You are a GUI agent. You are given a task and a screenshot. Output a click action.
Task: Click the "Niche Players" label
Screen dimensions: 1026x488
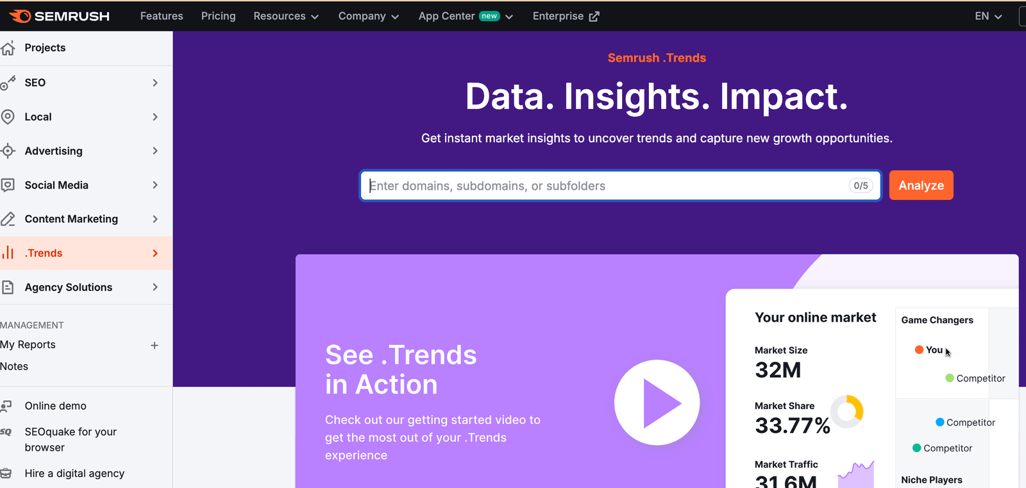tap(932, 480)
